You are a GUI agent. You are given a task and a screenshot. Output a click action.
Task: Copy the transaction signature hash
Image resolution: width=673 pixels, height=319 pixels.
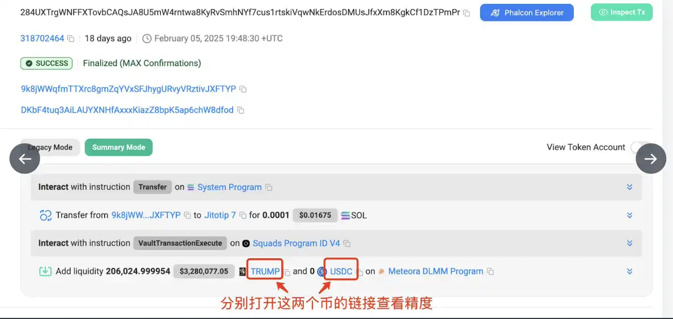point(466,13)
